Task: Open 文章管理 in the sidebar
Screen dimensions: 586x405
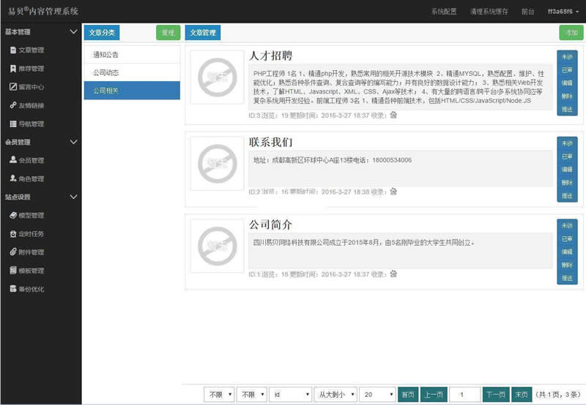Action: pyautogui.click(x=31, y=50)
